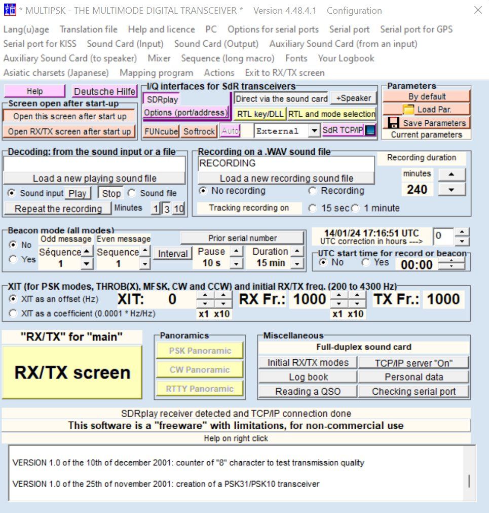Click Load a new recording sound file
The image size is (489, 513).
(286, 178)
